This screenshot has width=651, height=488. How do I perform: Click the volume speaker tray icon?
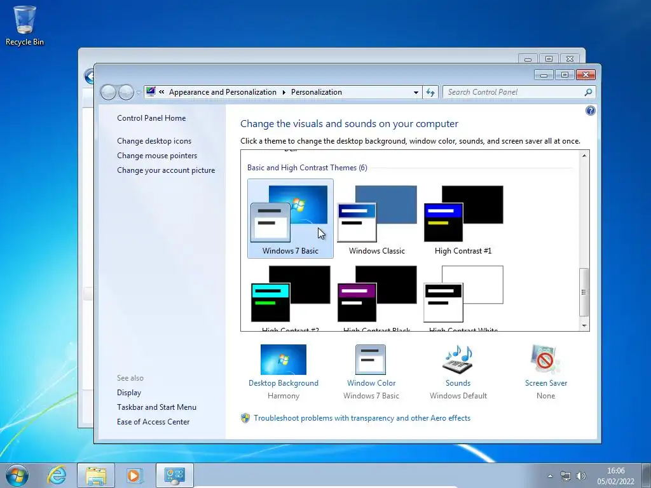click(581, 476)
